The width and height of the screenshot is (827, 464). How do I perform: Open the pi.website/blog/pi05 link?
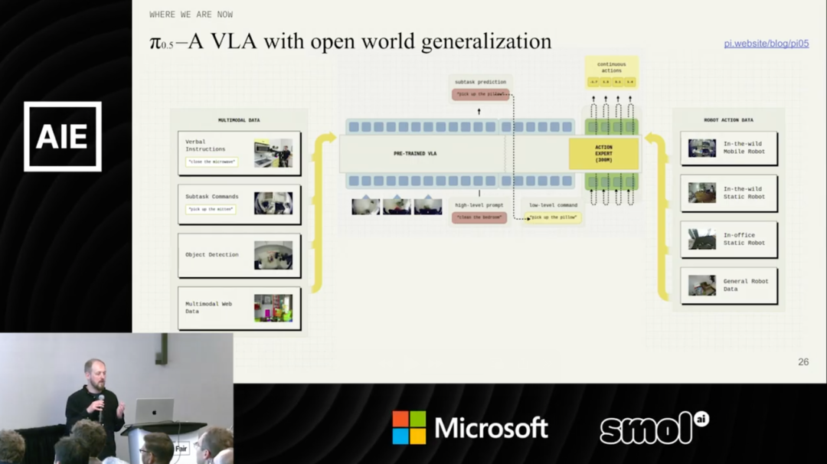(x=766, y=44)
